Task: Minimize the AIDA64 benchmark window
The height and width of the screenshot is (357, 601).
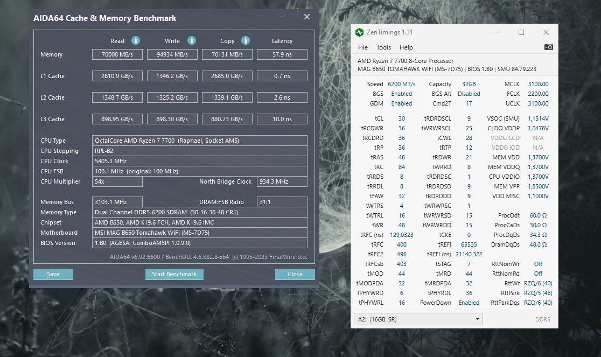Action: point(282,17)
